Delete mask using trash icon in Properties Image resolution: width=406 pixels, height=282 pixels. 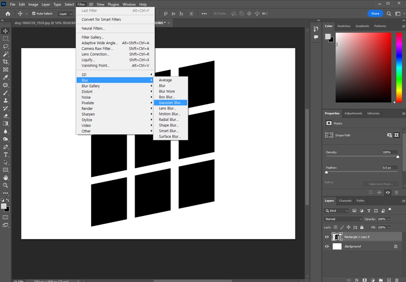click(x=396, y=192)
